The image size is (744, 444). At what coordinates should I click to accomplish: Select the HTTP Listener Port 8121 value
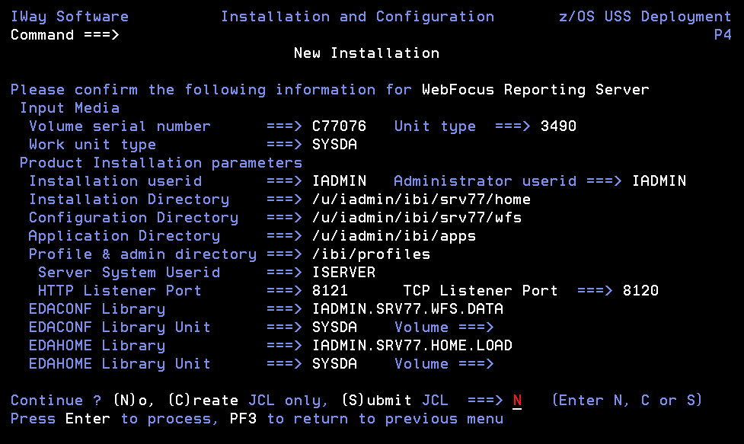(x=330, y=290)
